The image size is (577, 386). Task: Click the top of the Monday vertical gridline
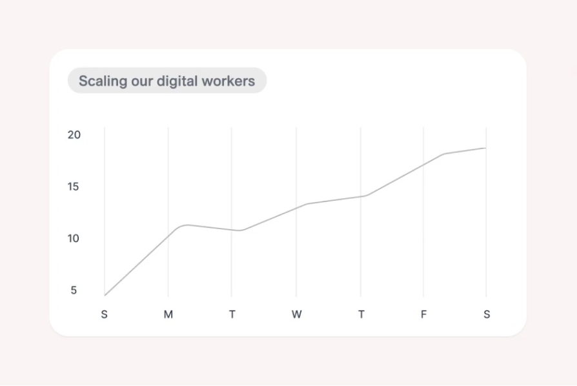click(x=168, y=128)
